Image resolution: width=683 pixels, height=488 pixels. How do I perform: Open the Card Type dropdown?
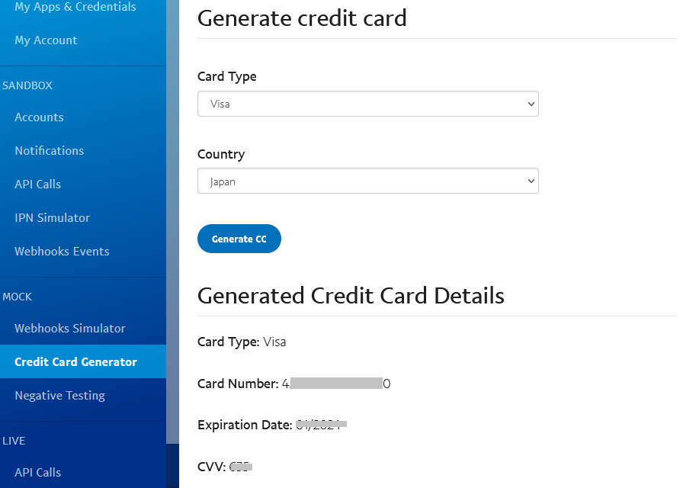pyautogui.click(x=368, y=104)
